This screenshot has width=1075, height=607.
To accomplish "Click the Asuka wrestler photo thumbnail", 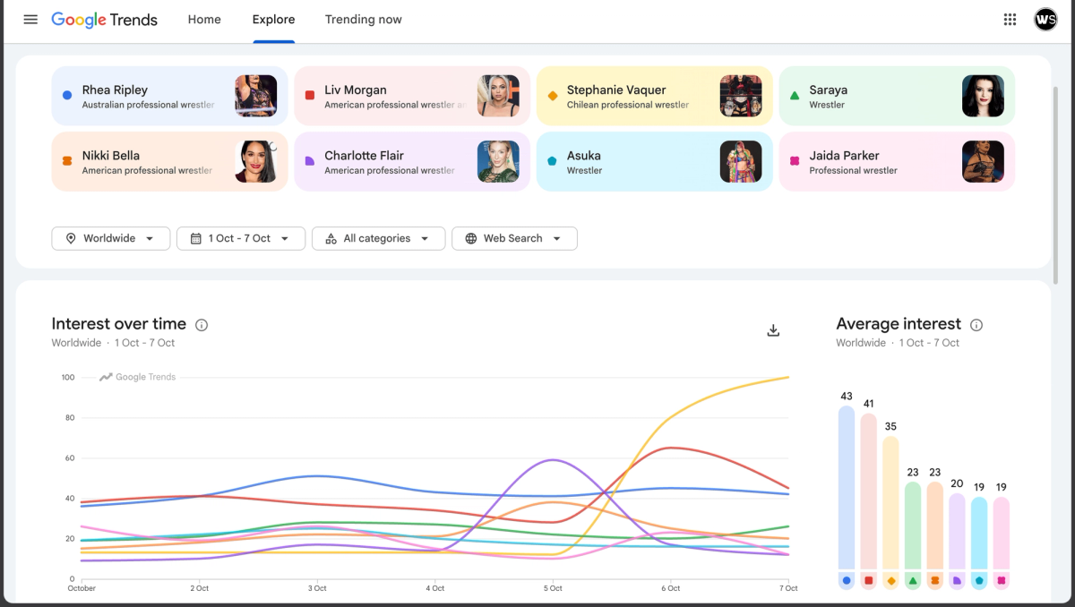I will [741, 161].
